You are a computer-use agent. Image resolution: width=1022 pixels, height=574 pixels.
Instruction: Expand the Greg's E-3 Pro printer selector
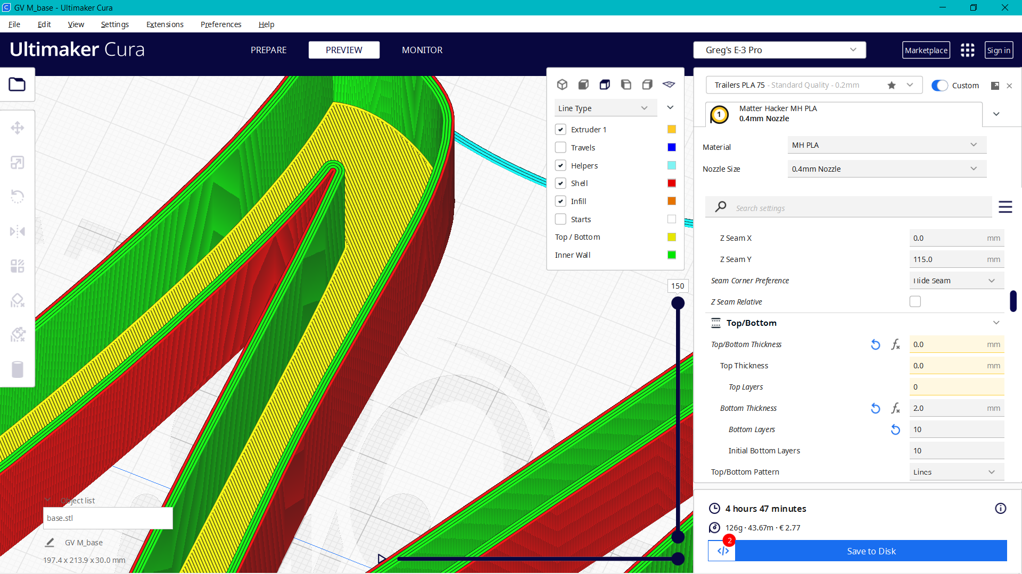point(779,50)
